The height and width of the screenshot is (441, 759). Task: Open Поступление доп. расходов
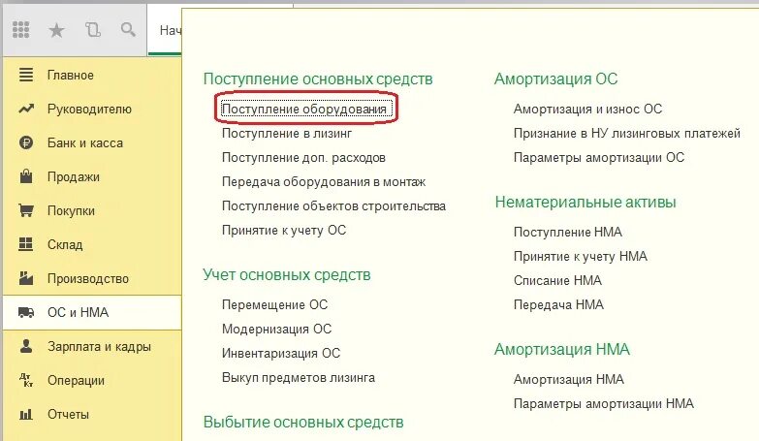[x=303, y=158]
